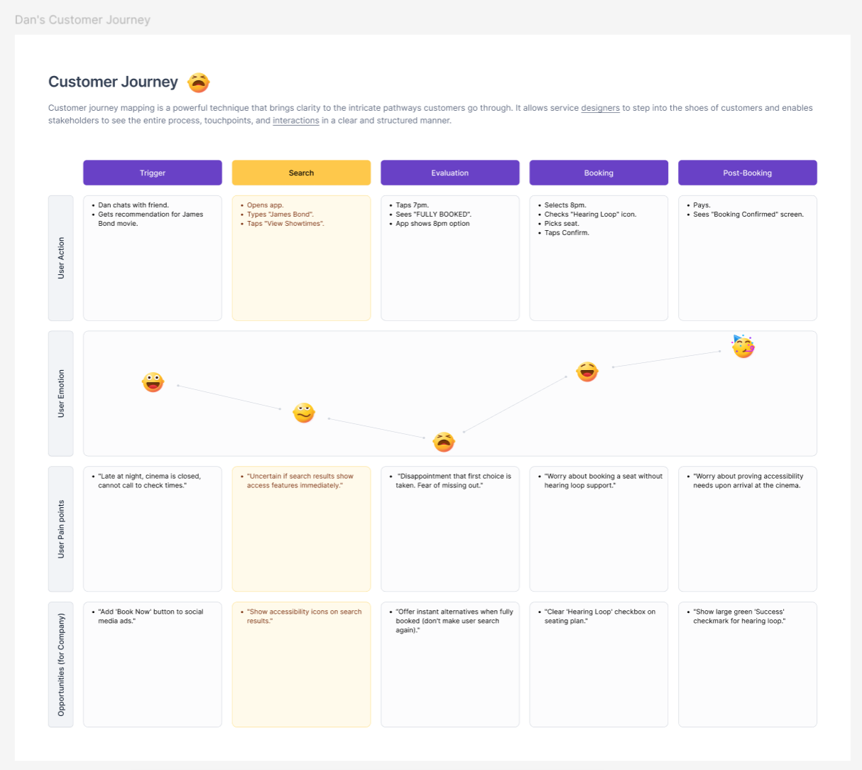Viewport: 862px width, 770px height.
Task: Click the party-hat emoji in the Post-Booking stage
Action: (743, 347)
